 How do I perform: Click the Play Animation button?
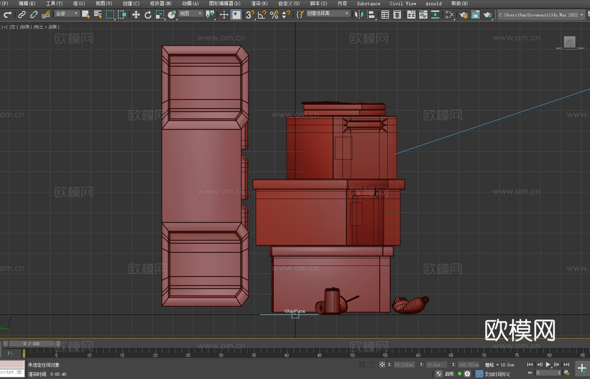[548, 364]
